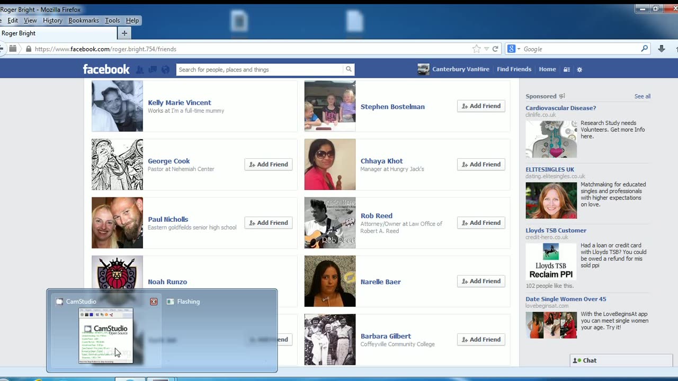Click Rob Reed's guitar profile photo
Image resolution: width=678 pixels, height=381 pixels.
click(330, 223)
